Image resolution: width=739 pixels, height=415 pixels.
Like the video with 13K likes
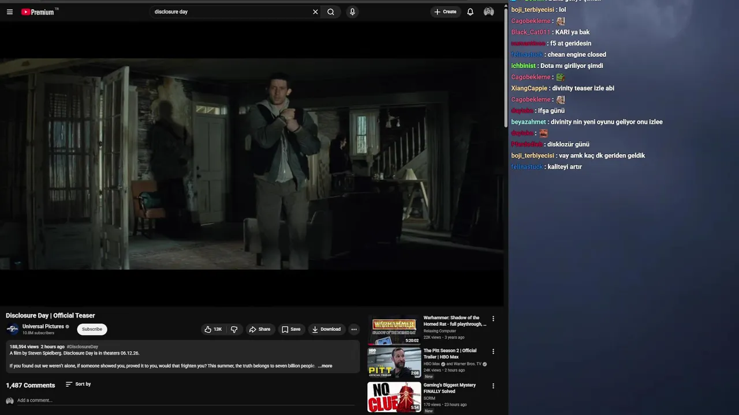pyautogui.click(x=213, y=329)
